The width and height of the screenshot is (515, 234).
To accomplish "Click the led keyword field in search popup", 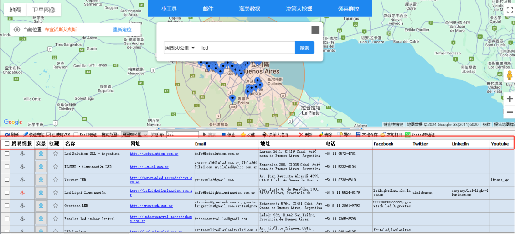I will 246,48.
